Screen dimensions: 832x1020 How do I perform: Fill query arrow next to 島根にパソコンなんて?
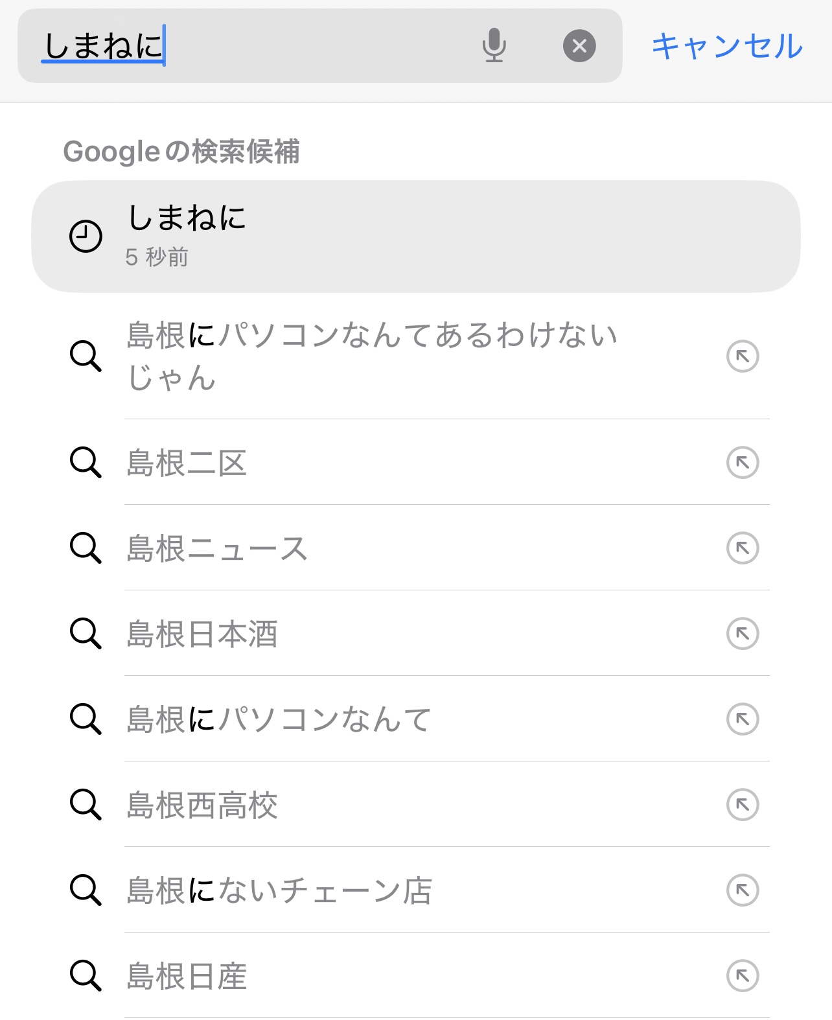(x=743, y=719)
